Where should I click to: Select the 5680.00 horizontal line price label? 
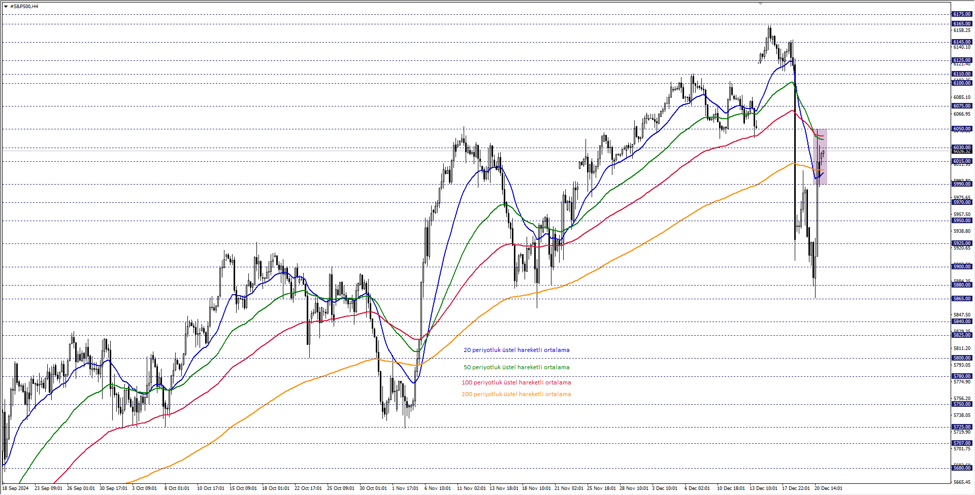962,468
